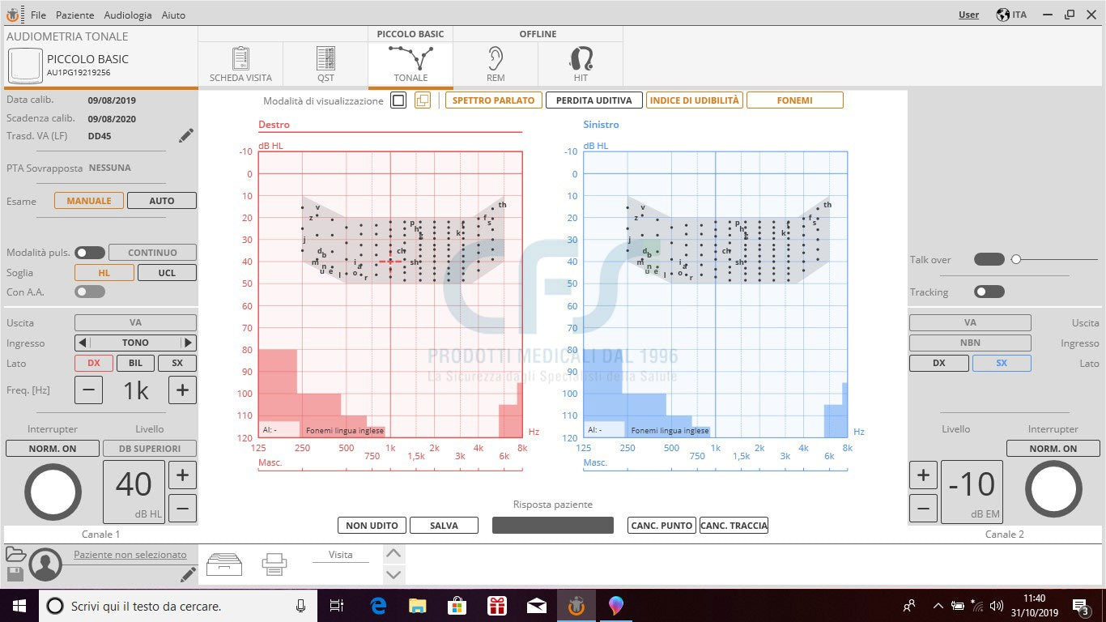Enable the Tracking toggle
1106x622 pixels.
989,292
